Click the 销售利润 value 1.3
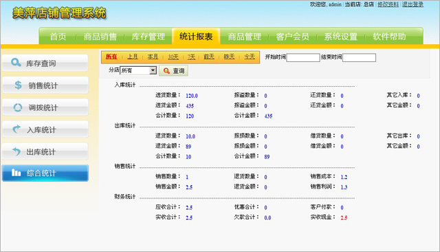The image size is (440, 252). pyautogui.click(x=344, y=187)
